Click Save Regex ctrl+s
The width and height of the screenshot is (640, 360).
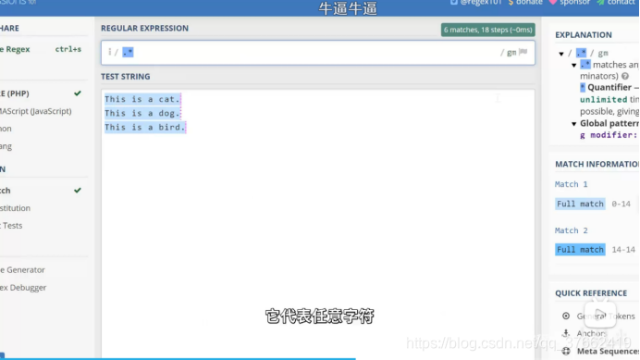coord(41,49)
